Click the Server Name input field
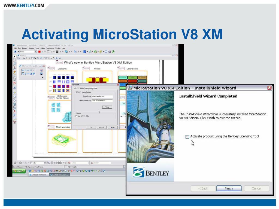This screenshot has height=209, width=279. click(x=102, y=96)
